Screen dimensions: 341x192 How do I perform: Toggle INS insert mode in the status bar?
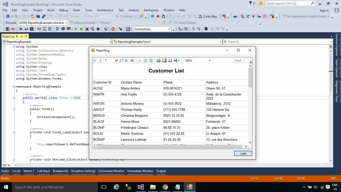click(333, 178)
